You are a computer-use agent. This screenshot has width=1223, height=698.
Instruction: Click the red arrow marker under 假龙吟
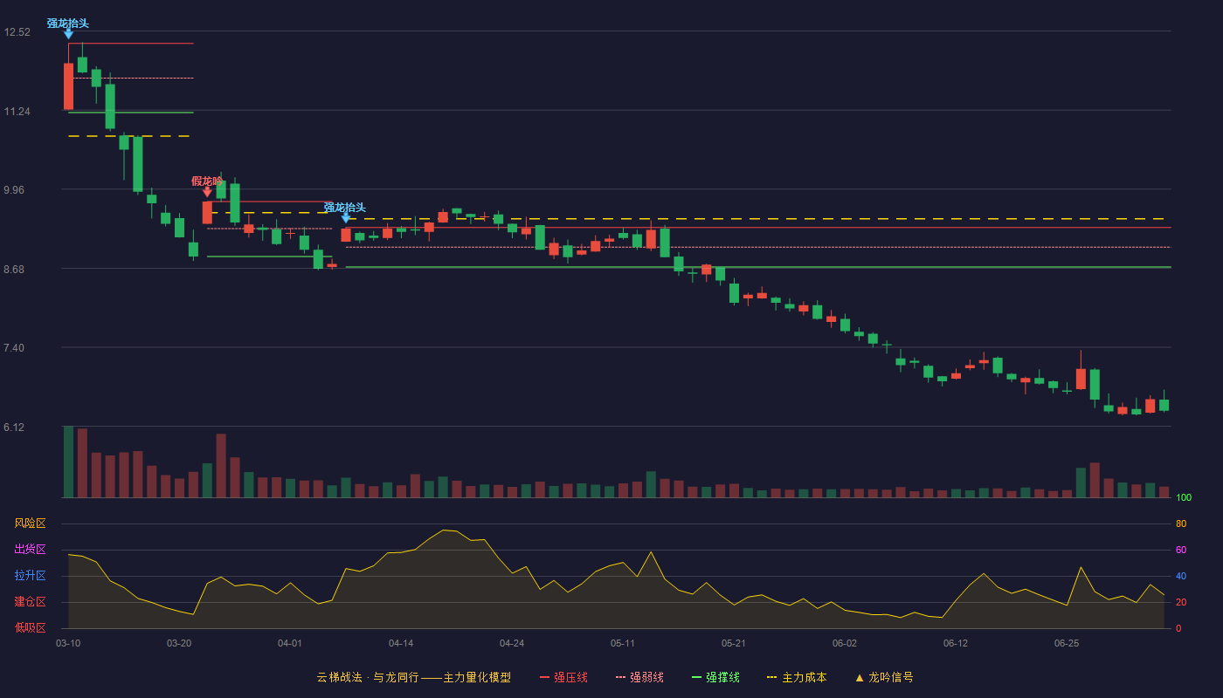click(x=207, y=192)
